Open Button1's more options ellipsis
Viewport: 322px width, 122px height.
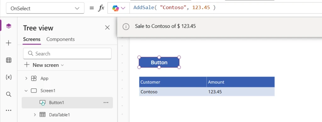[106, 103]
